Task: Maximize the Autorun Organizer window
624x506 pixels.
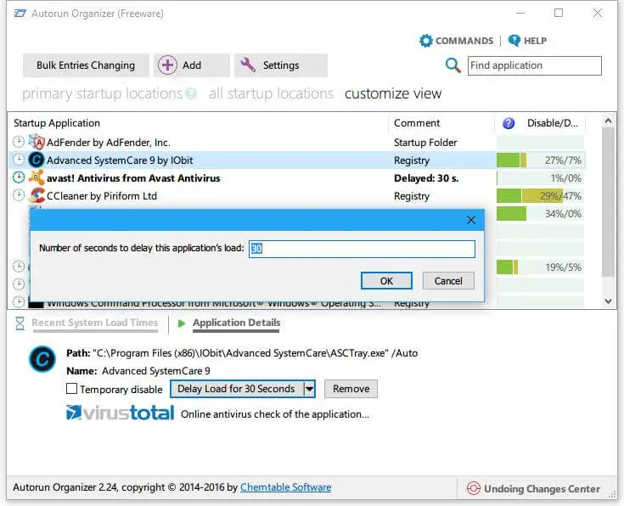Action: click(x=559, y=13)
